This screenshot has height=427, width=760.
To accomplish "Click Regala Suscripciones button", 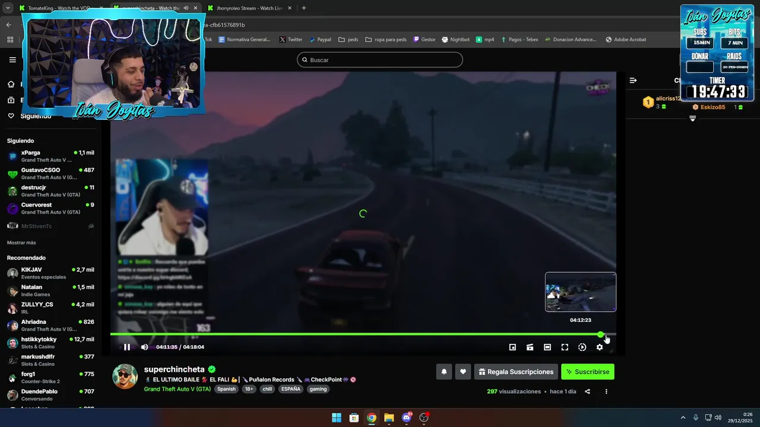I will [516, 372].
